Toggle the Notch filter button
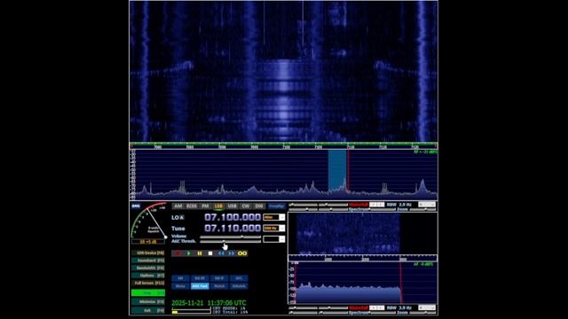568x319 pixels. pyautogui.click(x=219, y=286)
